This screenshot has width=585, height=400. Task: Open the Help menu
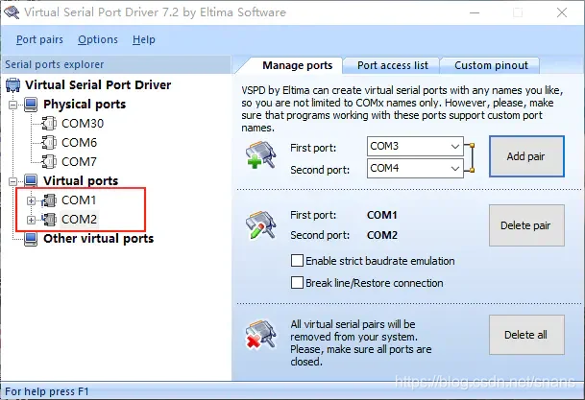point(144,39)
